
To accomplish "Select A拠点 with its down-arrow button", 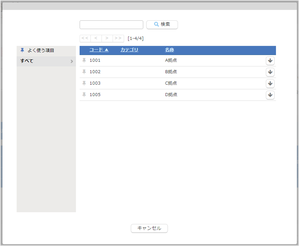I will (270, 61).
